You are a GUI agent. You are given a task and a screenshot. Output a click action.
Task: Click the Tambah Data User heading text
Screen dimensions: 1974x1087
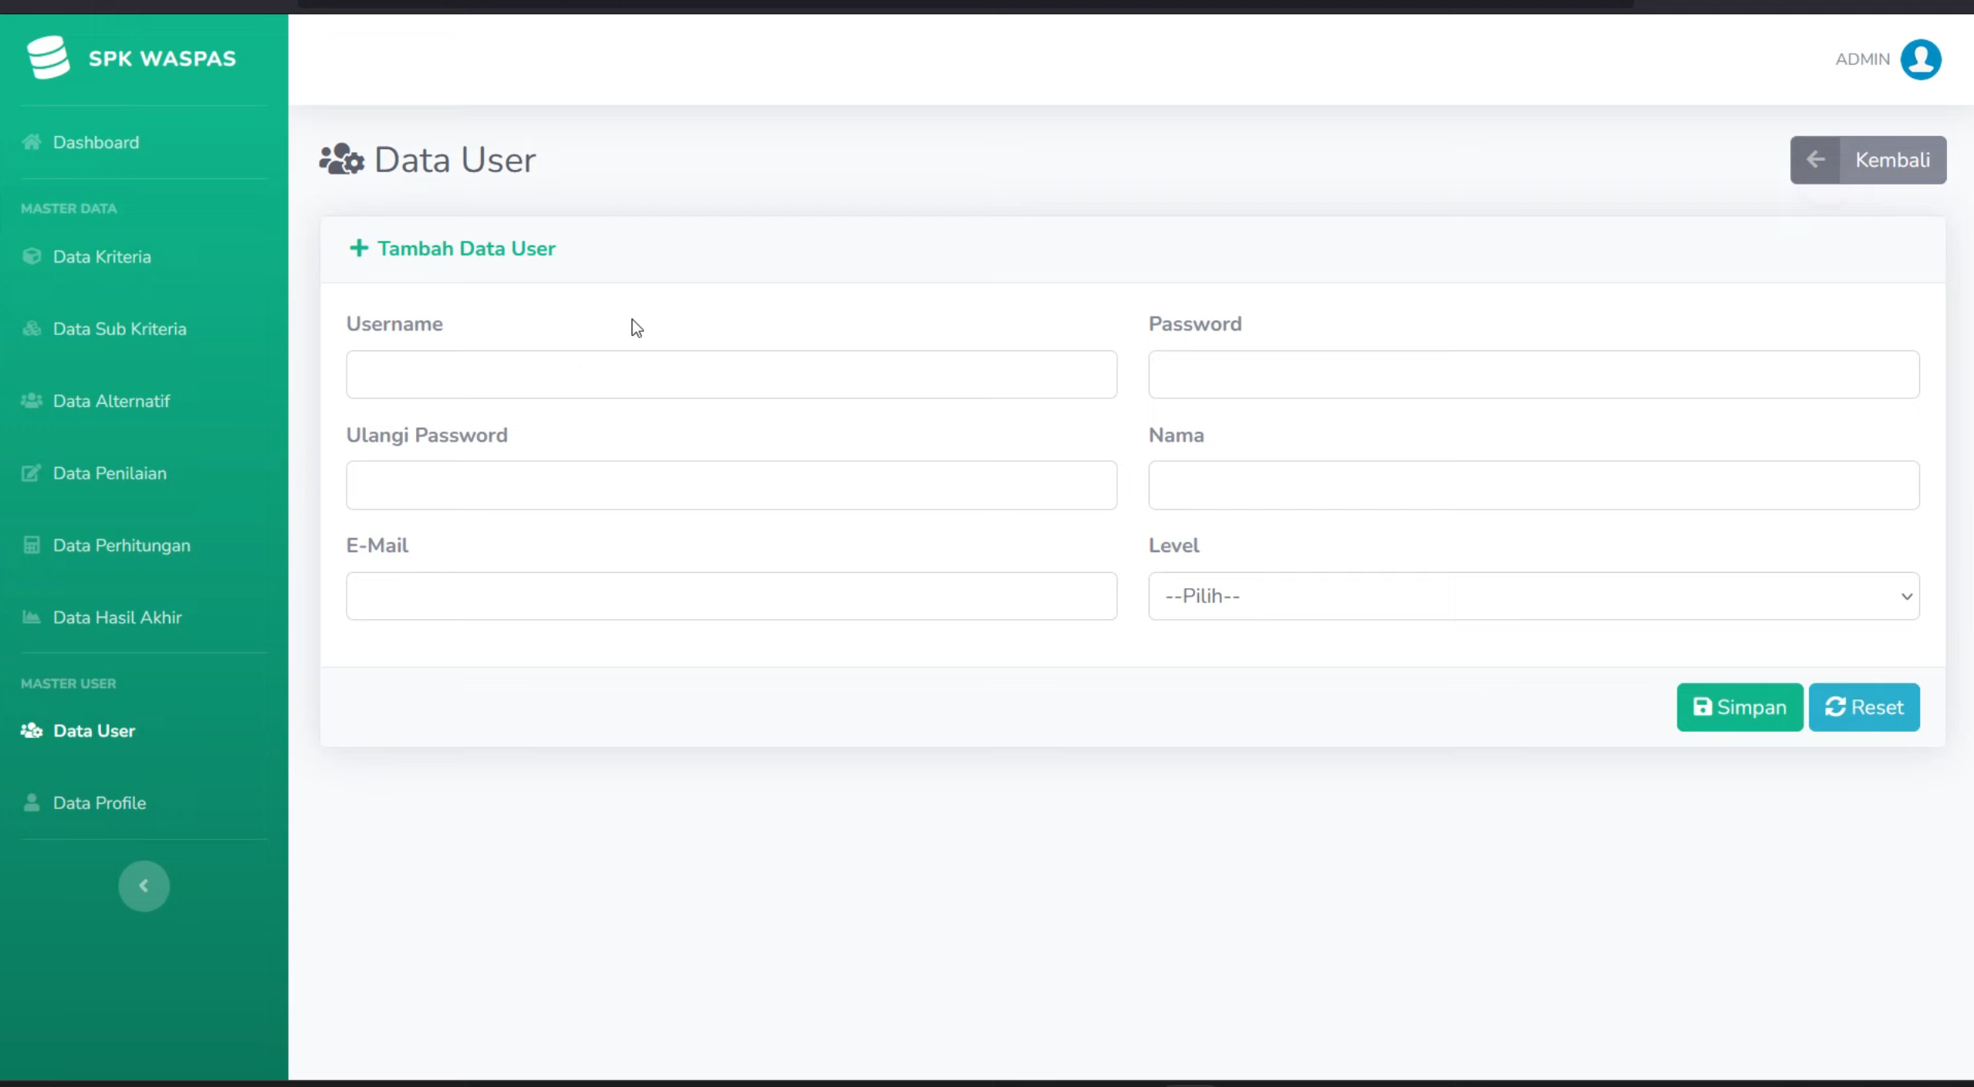(x=466, y=249)
